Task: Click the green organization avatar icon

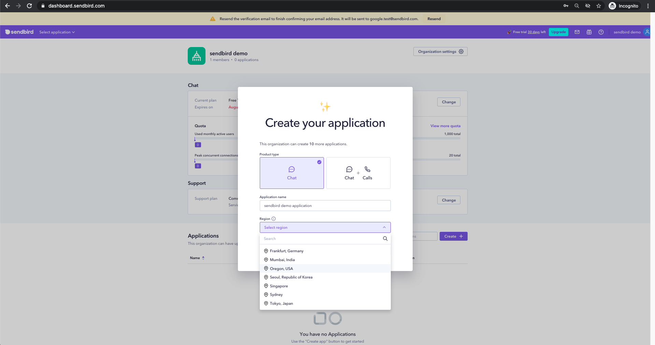Action: tap(197, 56)
